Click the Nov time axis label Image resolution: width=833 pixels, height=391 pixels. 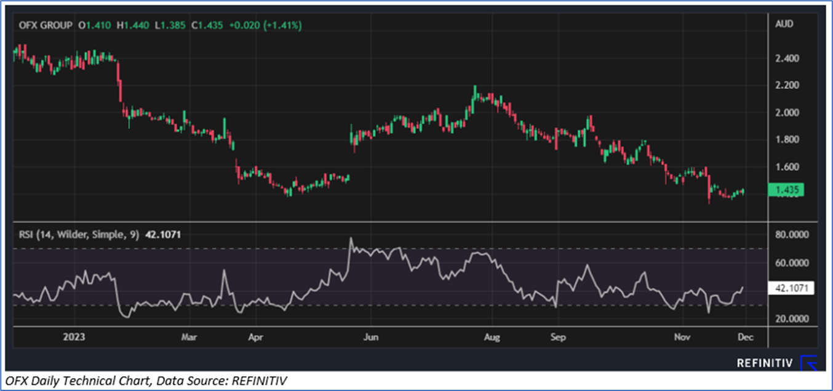[x=681, y=337]
